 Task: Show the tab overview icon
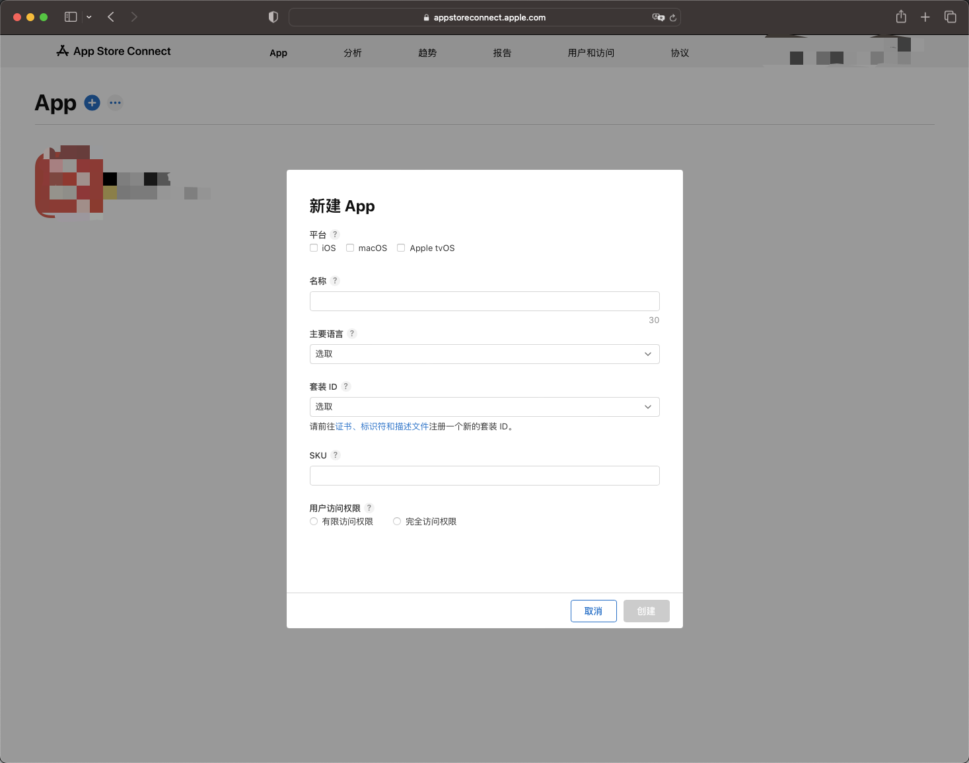pos(951,17)
